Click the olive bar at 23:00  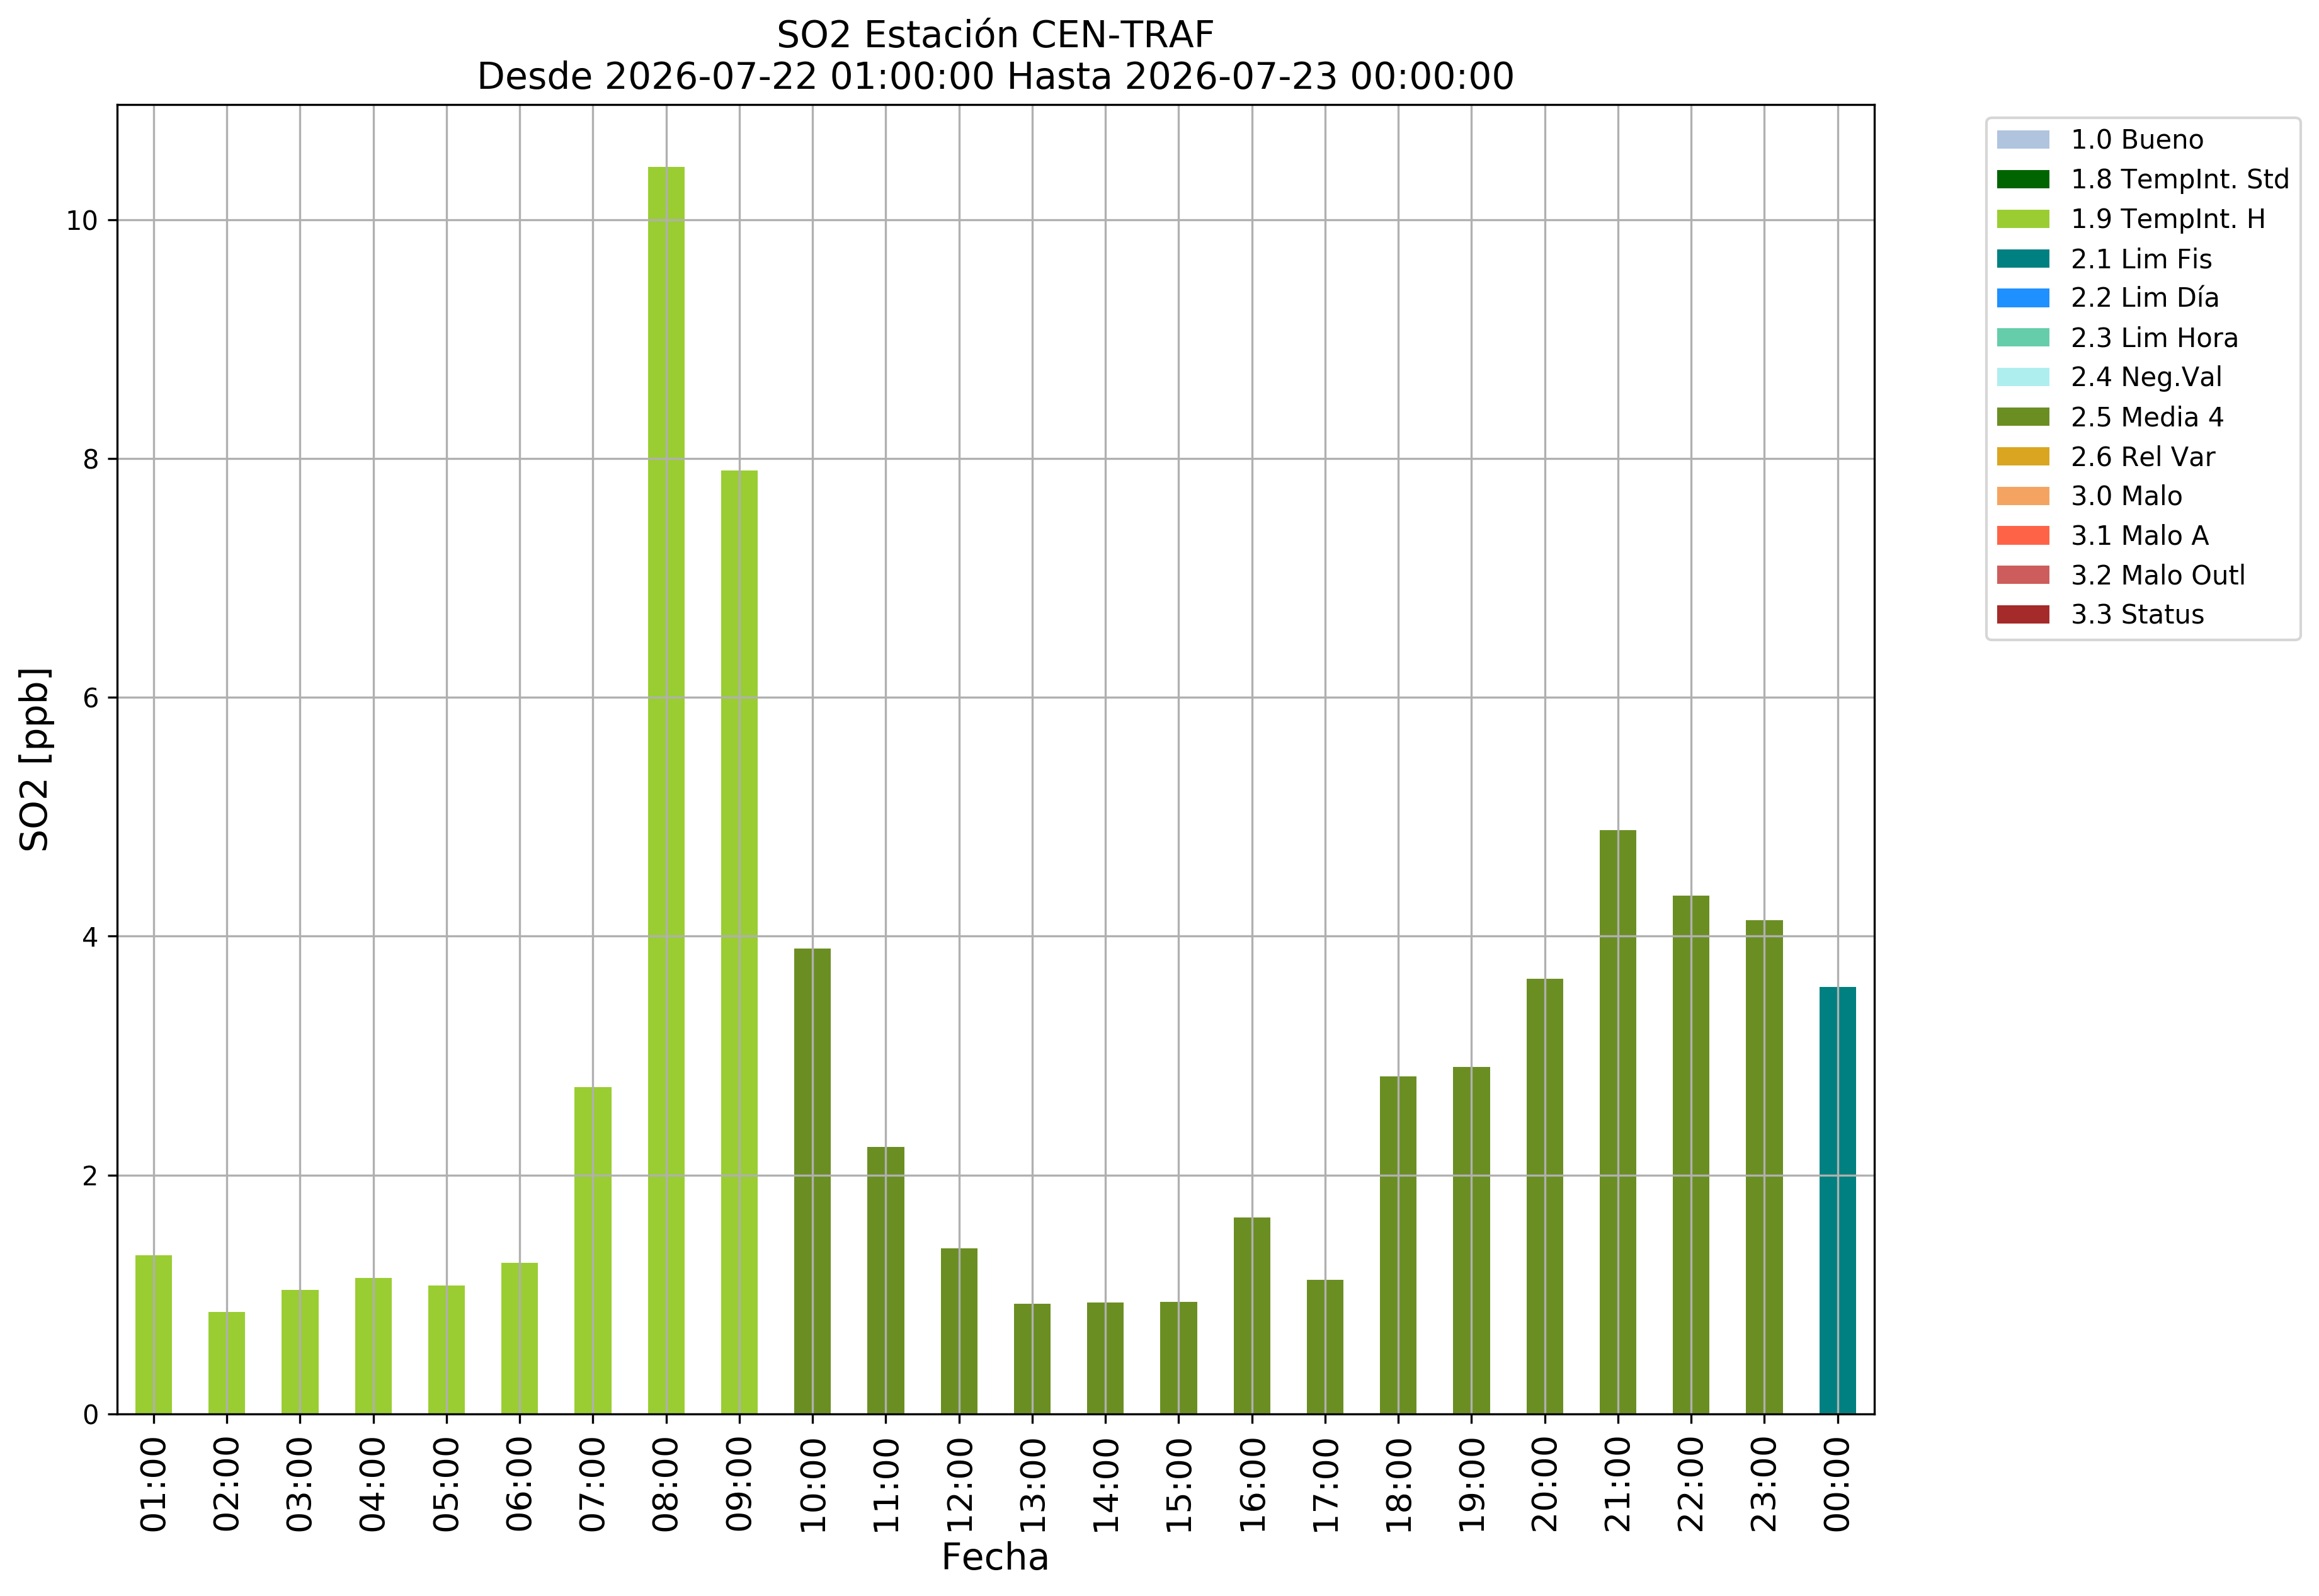1764,1167
